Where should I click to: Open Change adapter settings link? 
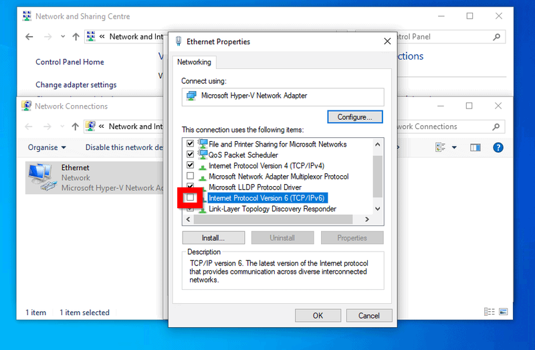point(76,84)
